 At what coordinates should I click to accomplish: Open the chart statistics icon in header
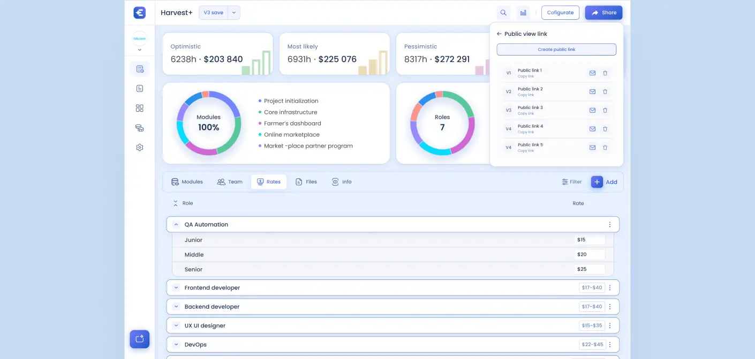click(523, 13)
